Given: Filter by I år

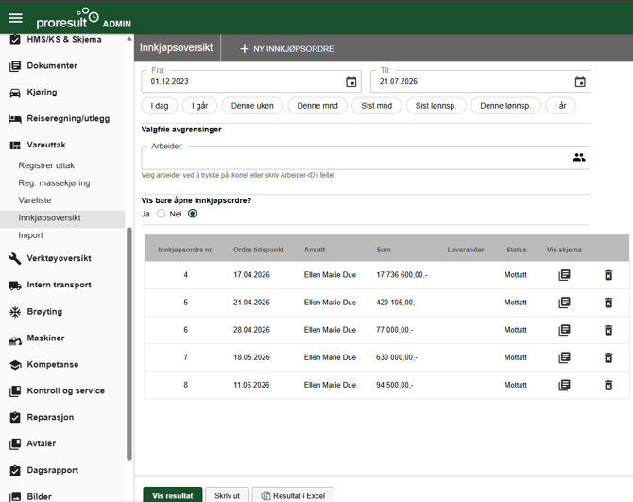Looking at the screenshot, I should coord(560,106).
